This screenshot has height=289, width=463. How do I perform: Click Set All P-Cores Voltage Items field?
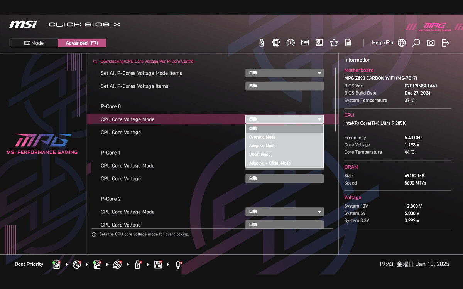(285, 86)
